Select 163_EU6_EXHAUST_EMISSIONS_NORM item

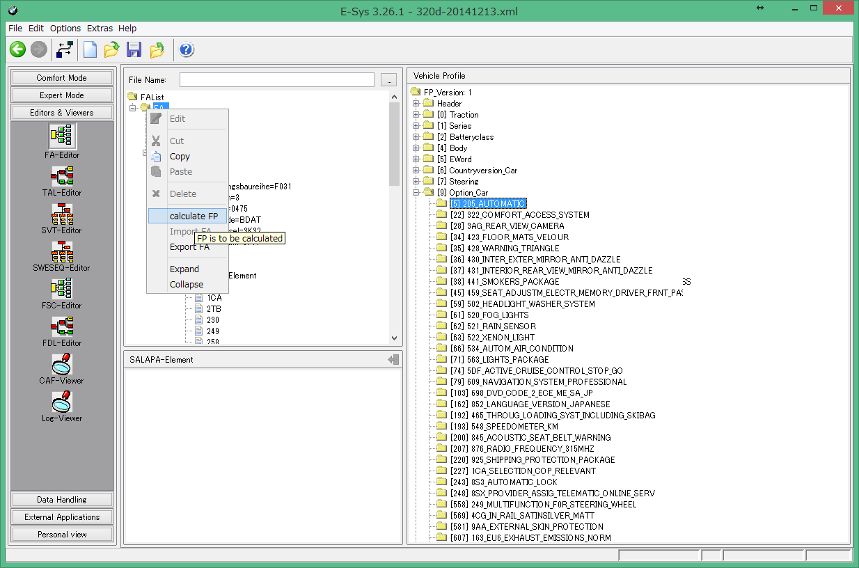tap(530, 538)
